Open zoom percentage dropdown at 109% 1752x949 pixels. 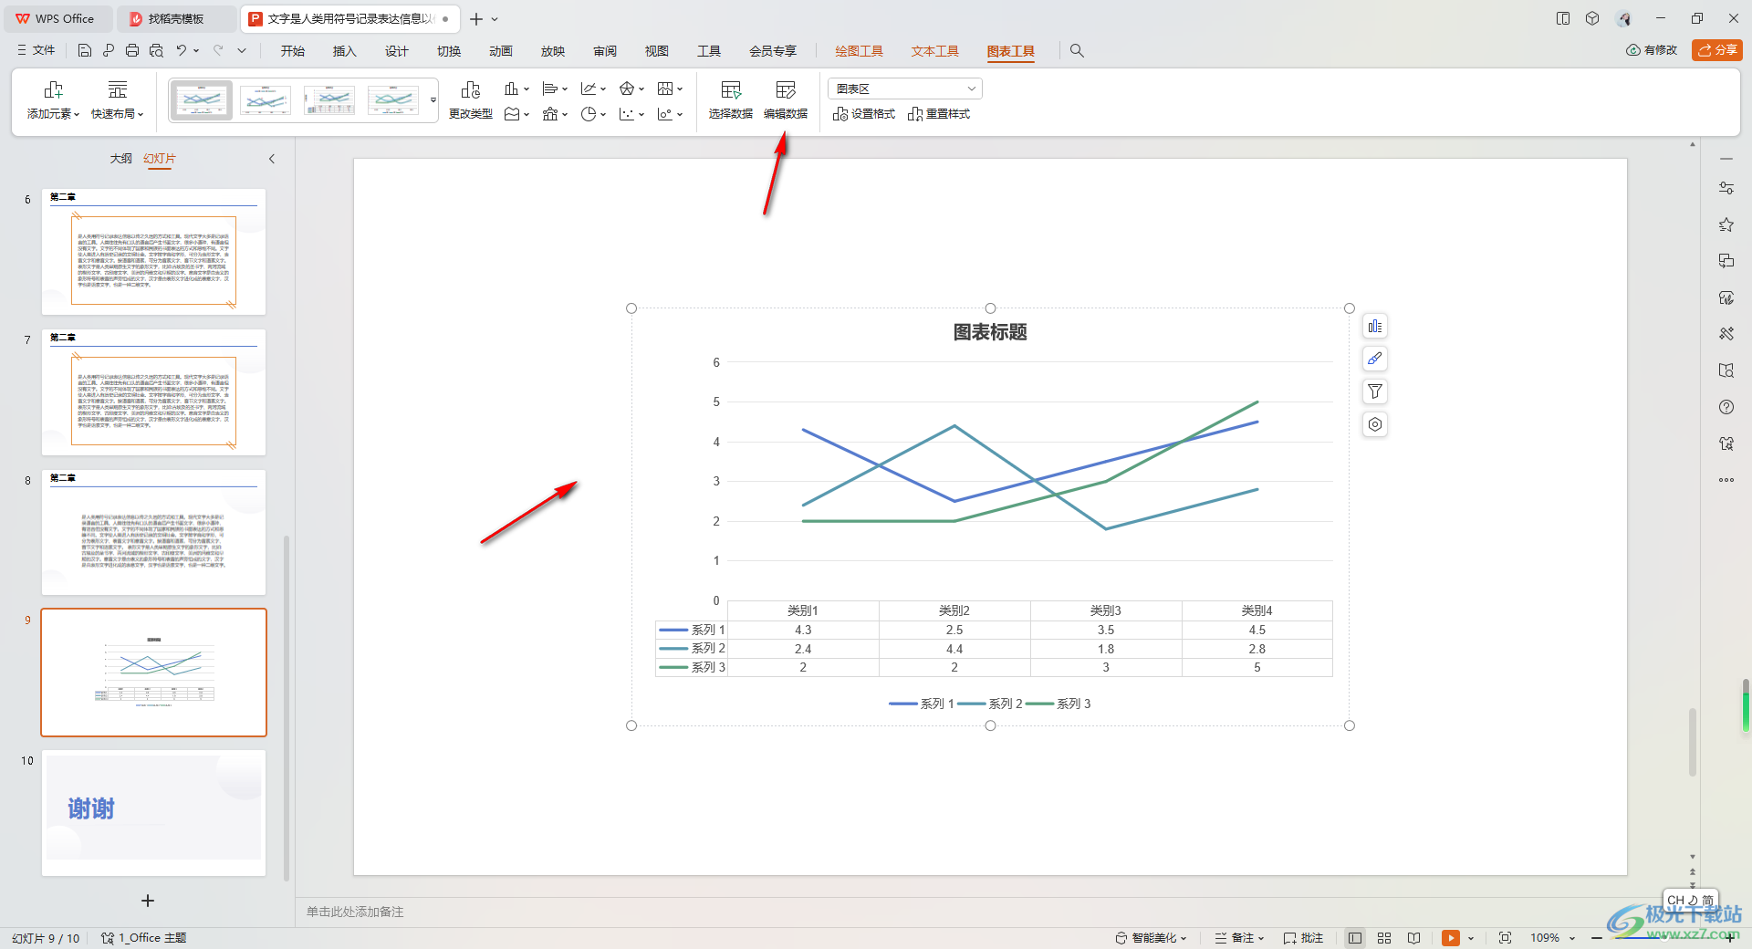tap(1553, 938)
